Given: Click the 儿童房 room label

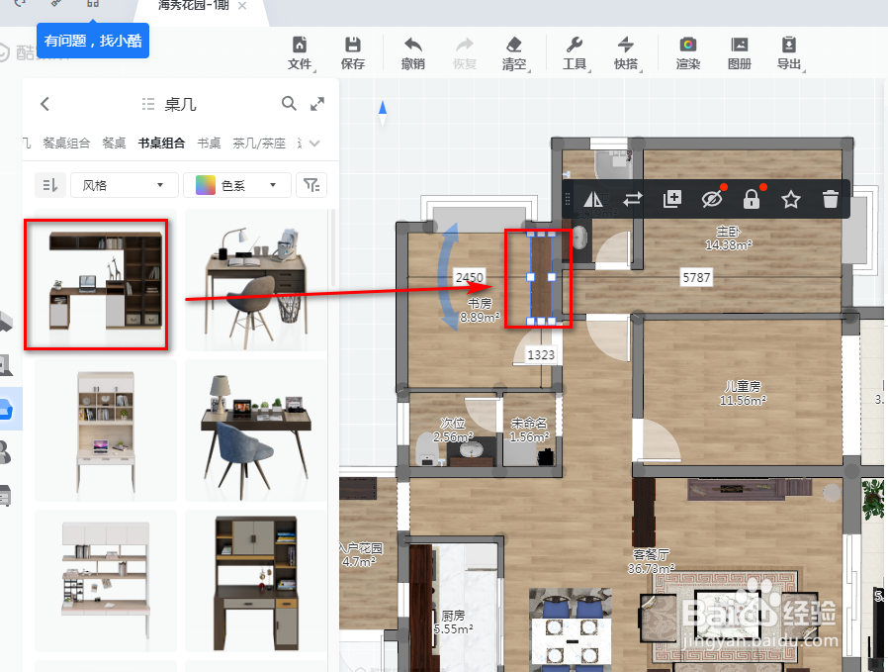Looking at the screenshot, I should point(743,386).
